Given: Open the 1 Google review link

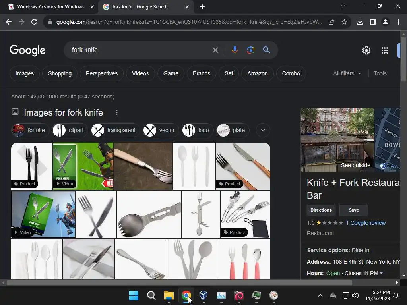Looking at the screenshot, I should (x=366, y=223).
